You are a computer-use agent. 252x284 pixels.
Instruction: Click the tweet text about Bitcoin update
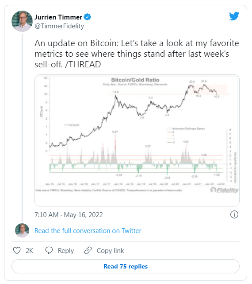click(137, 54)
